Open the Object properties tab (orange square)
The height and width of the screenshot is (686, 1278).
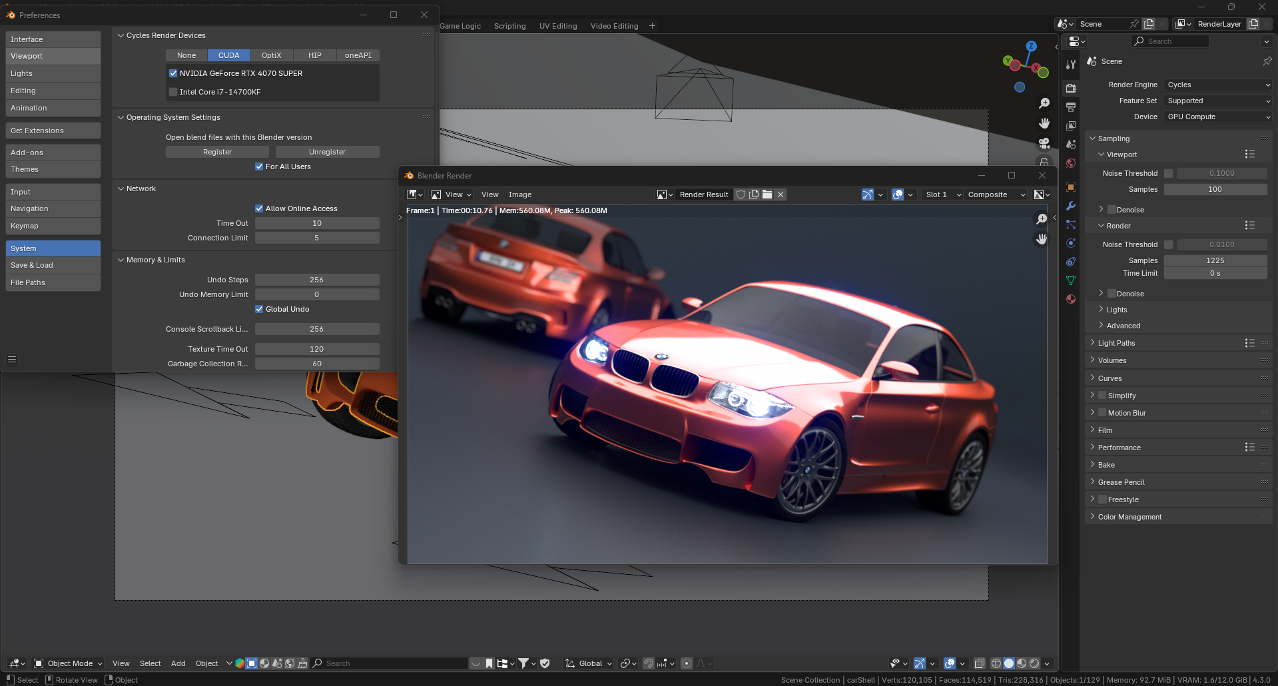(x=1071, y=187)
